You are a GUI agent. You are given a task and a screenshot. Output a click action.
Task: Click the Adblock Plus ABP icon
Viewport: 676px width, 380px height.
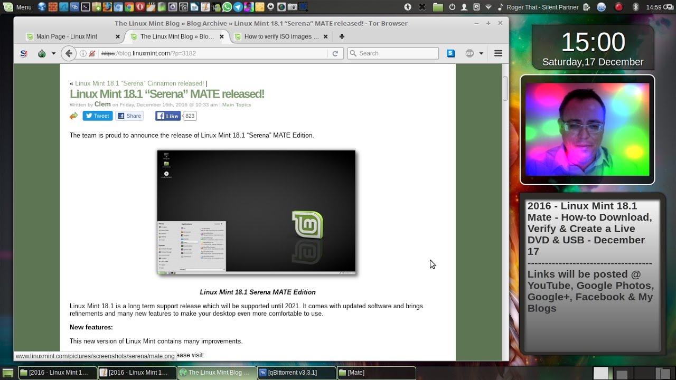(470, 53)
